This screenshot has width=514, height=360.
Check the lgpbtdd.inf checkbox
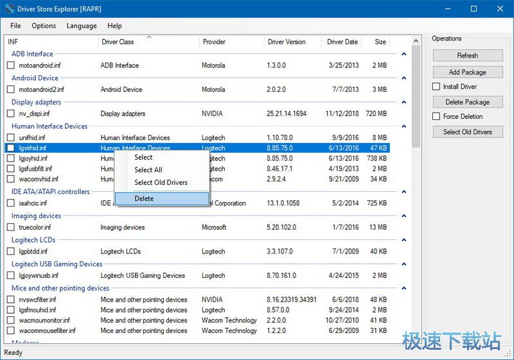11,252
